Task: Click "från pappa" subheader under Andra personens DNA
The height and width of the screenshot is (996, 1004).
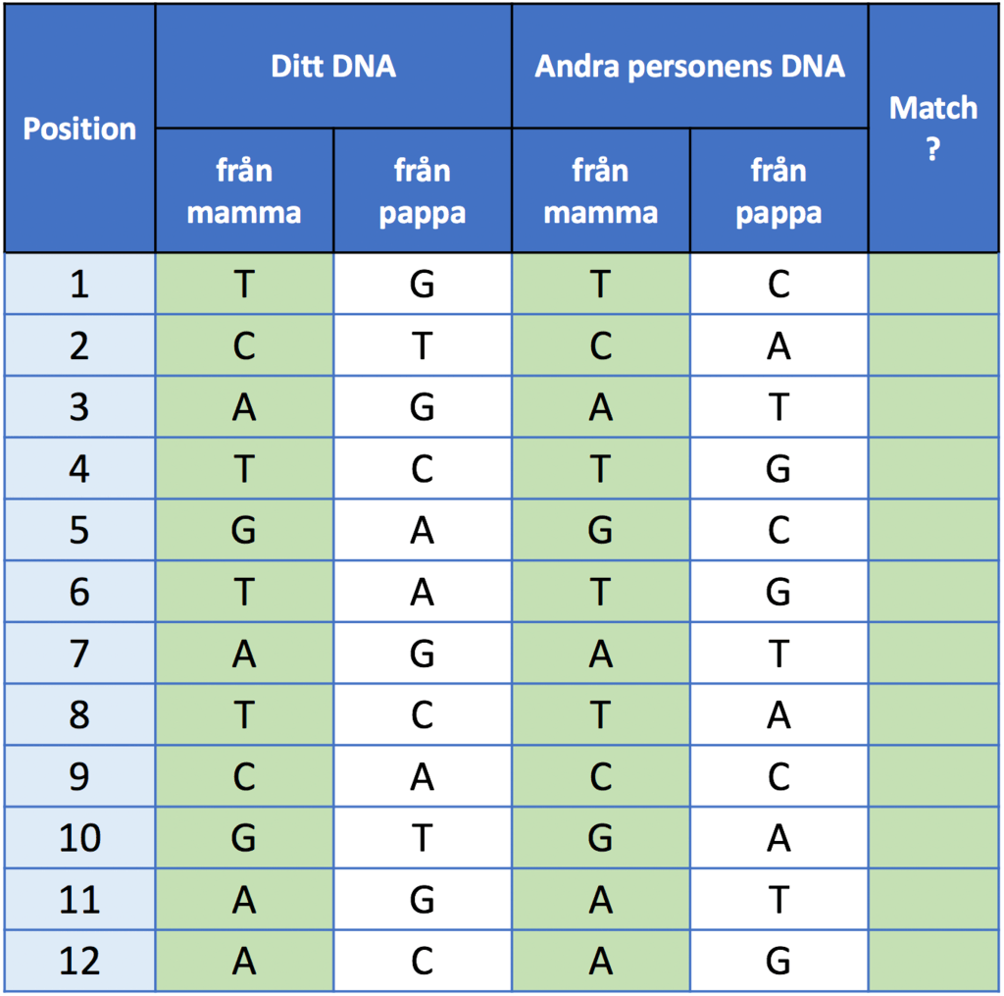Action: [778, 190]
